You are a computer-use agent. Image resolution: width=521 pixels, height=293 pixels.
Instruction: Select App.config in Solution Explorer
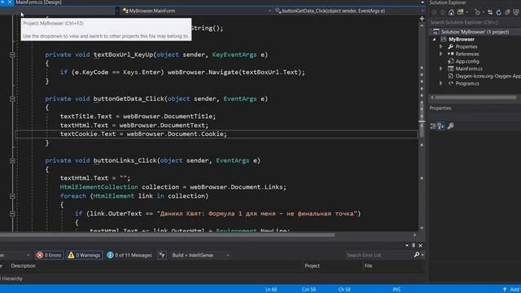tap(467, 61)
